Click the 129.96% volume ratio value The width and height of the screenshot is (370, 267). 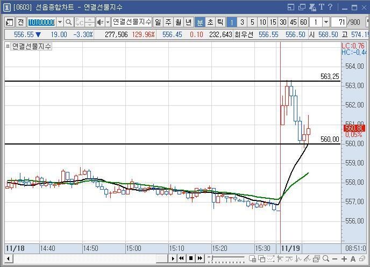click(x=143, y=35)
